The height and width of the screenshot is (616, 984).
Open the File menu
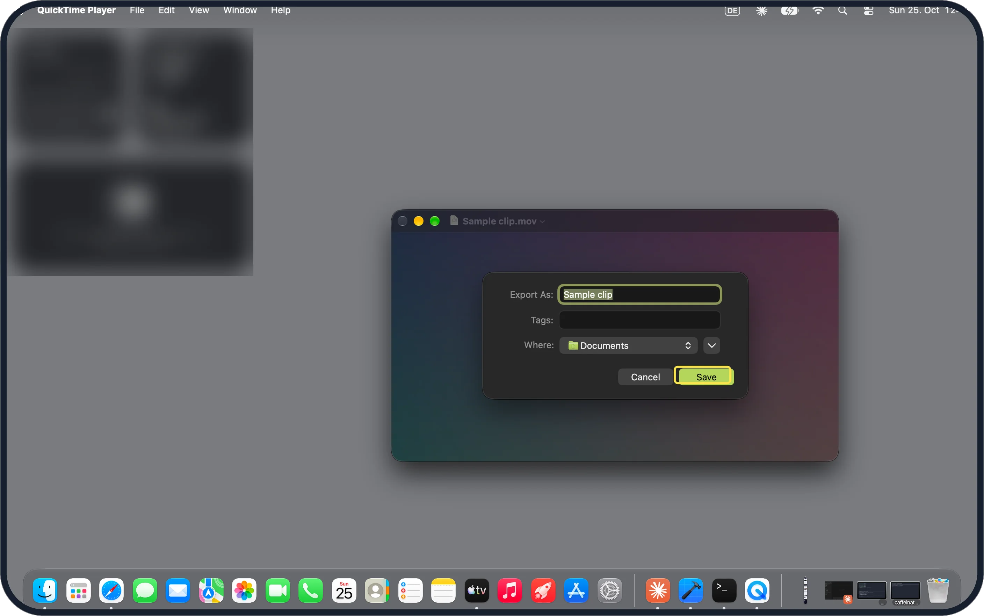click(x=137, y=10)
